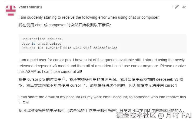
Task: Click the Chinese paragraph starting with 我是 cursor pro
Action: (101, 82)
